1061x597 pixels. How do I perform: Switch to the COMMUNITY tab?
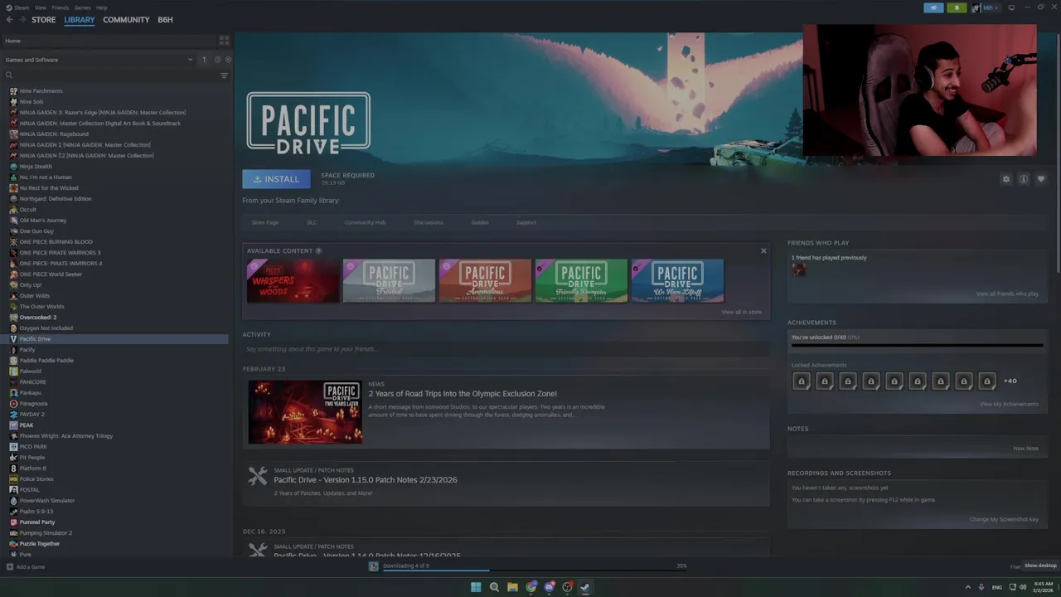(x=126, y=20)
